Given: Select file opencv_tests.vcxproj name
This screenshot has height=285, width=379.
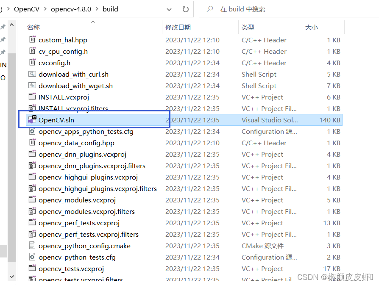Looking at the screenshot, I should (x=71, y=269).
